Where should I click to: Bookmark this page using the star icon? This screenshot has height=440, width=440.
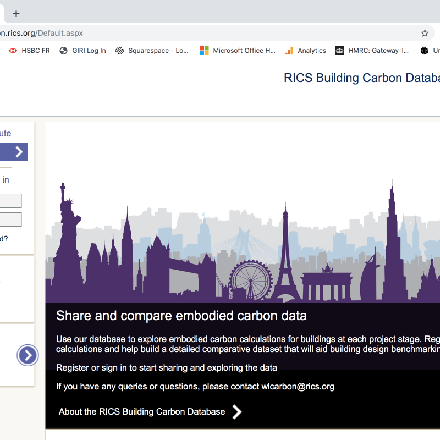tap(425, 33)
